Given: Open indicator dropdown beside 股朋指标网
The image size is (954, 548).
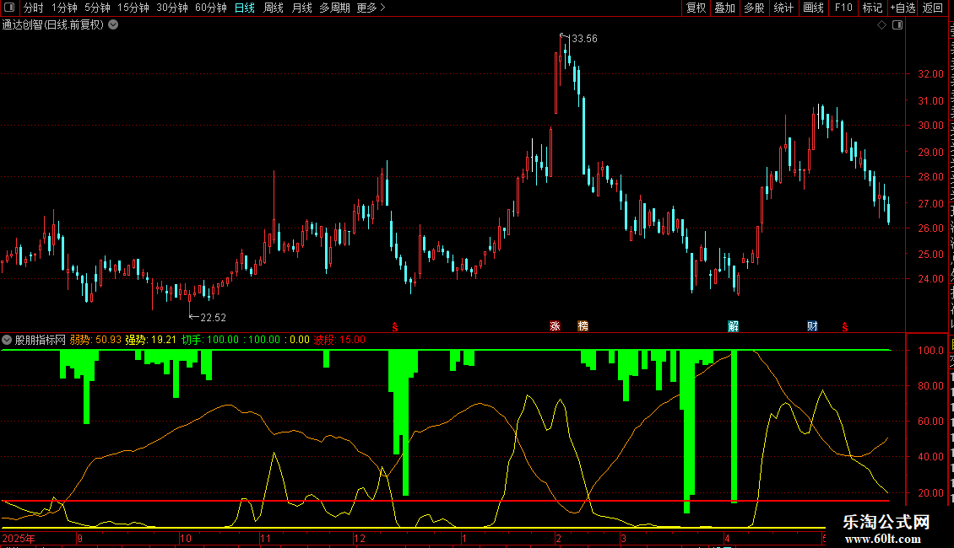Looking at the screenshot, I should tap(7, 340).
